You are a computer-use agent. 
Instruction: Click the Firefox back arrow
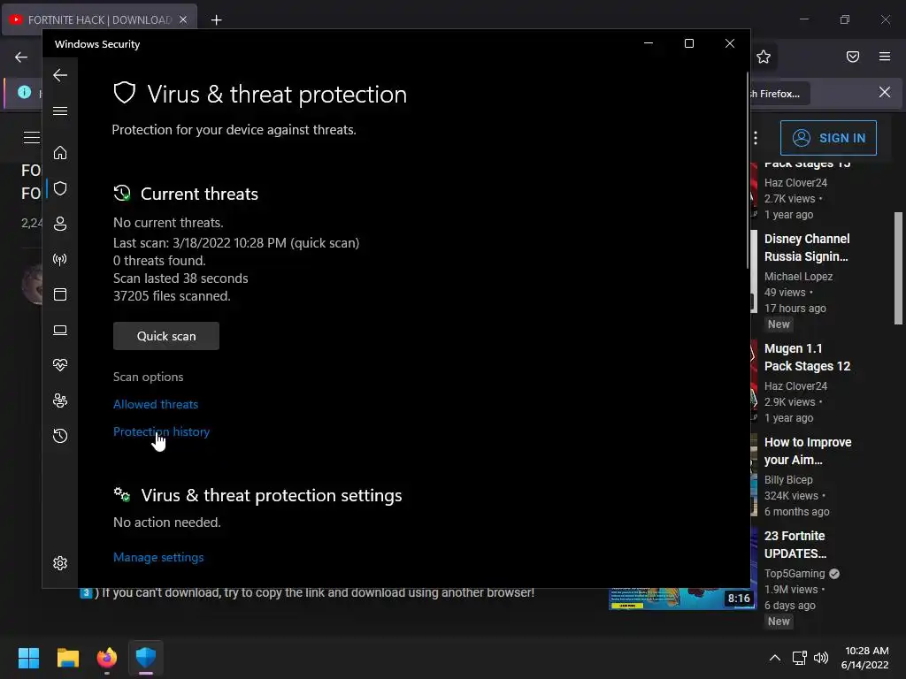pyautogui.click(x=21, y=57)
